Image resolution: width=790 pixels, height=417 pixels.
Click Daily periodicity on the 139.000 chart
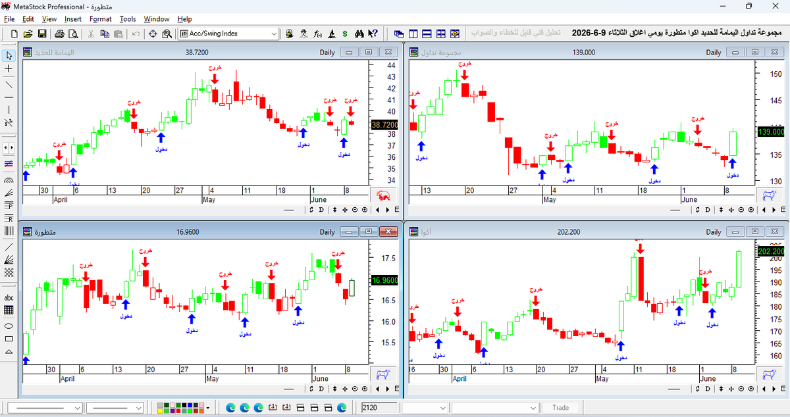(714, 52)
